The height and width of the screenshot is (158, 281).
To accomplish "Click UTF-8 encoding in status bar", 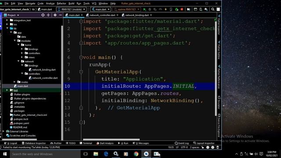I will [x=184, y=147].
